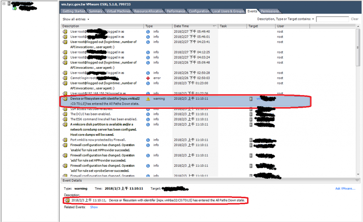
Task: Click event icon of 04:03:24 login row
Action: coord(65,57)
